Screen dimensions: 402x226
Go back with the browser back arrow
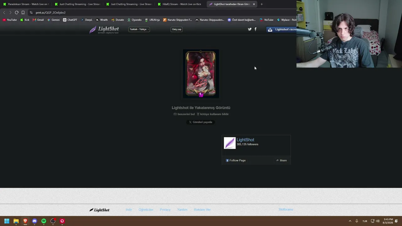click(4, 13)
